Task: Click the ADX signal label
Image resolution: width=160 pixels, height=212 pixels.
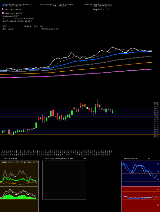Action: click(x=8, y=29)
